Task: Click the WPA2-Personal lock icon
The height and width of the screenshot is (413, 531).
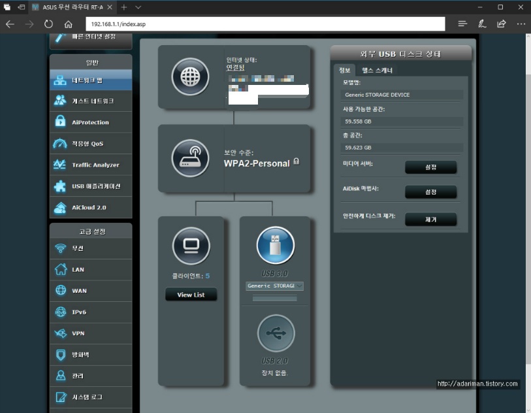Action: (297, 161)
